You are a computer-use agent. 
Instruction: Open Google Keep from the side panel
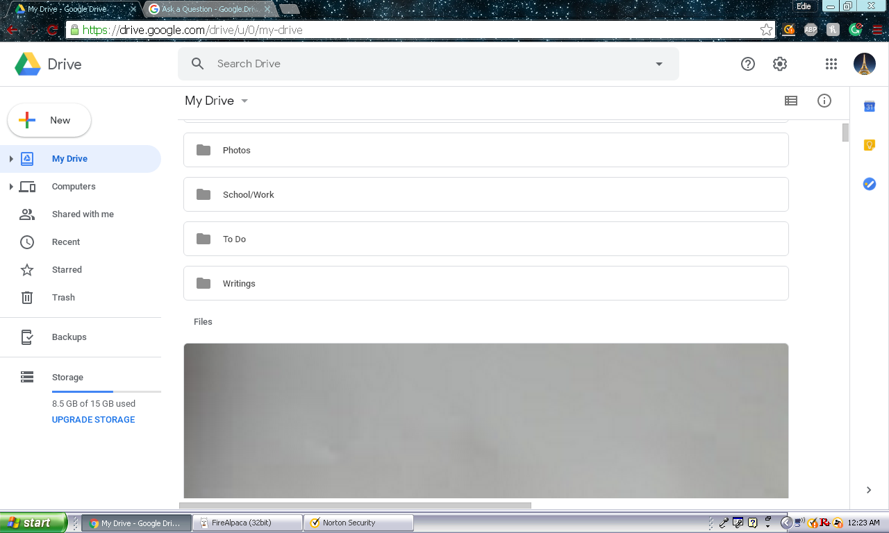[x=870, y=145]
